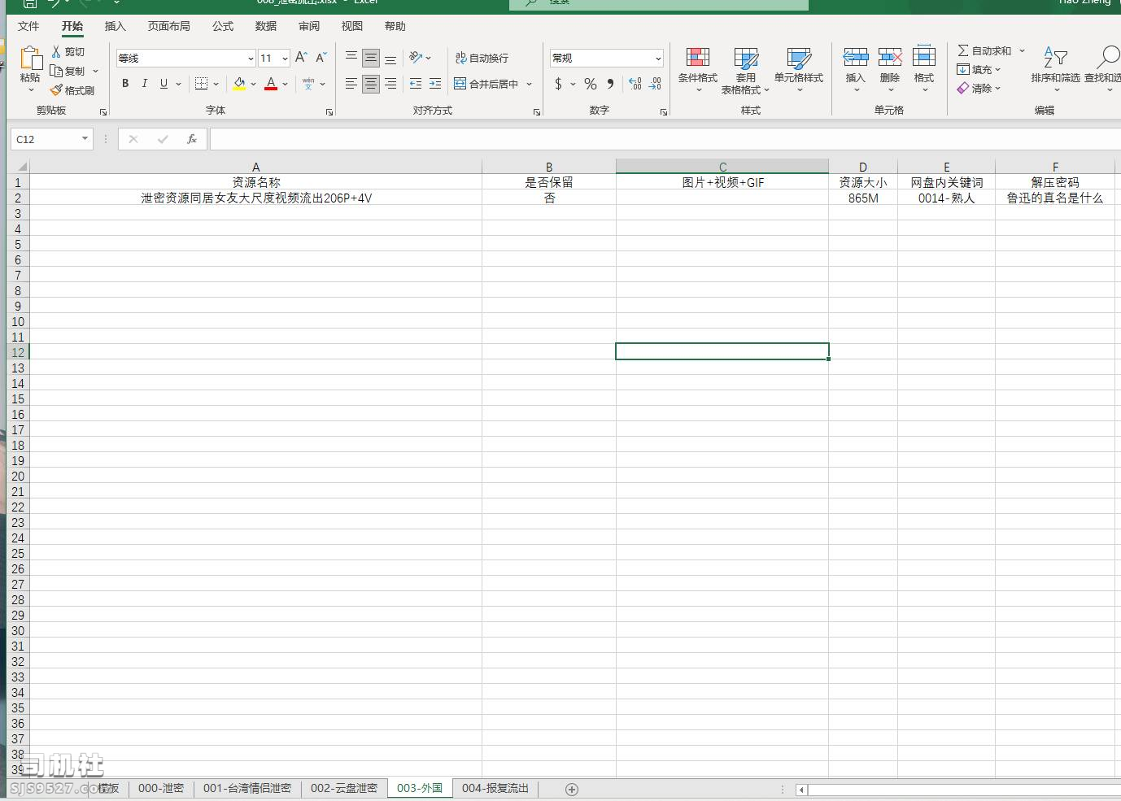Image resolution: width=1121 pixels, height=801 pixels.
Task: Toggle top vertical alignment
Action: point(351,58)
